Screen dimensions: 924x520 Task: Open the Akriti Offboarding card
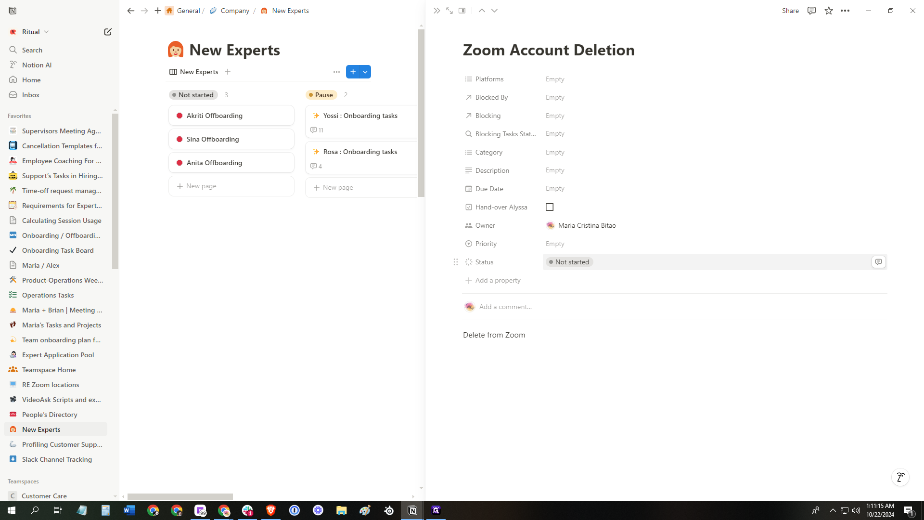(x=231, y=116)
